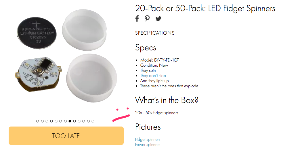Select the twelfth carousel image dot

click(88, 121)
